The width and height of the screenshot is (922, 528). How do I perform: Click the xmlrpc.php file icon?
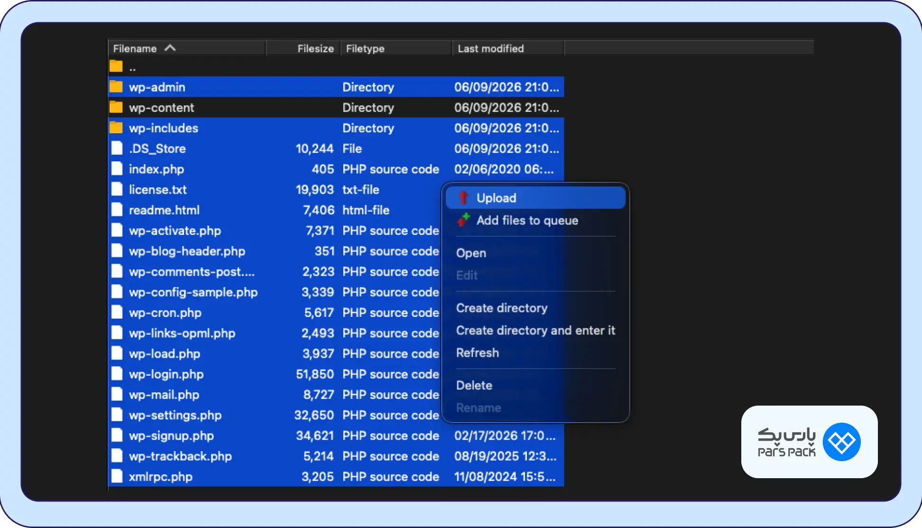(x=117, y=476)
